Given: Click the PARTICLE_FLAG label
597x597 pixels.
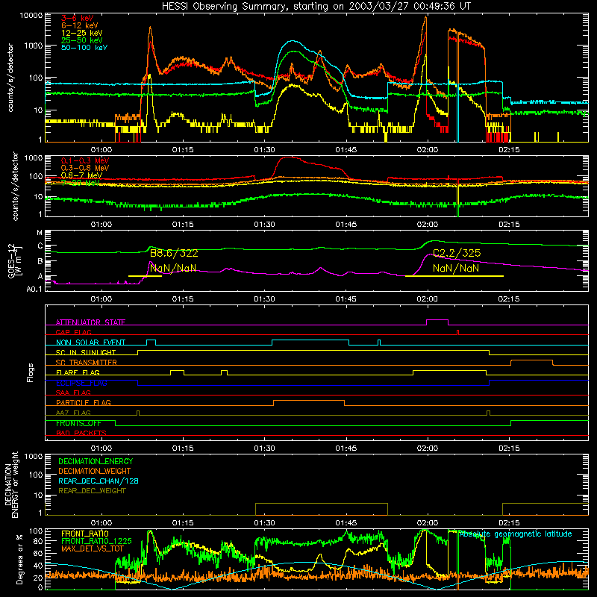Looking at the screenshot, I should pos(84,403).
